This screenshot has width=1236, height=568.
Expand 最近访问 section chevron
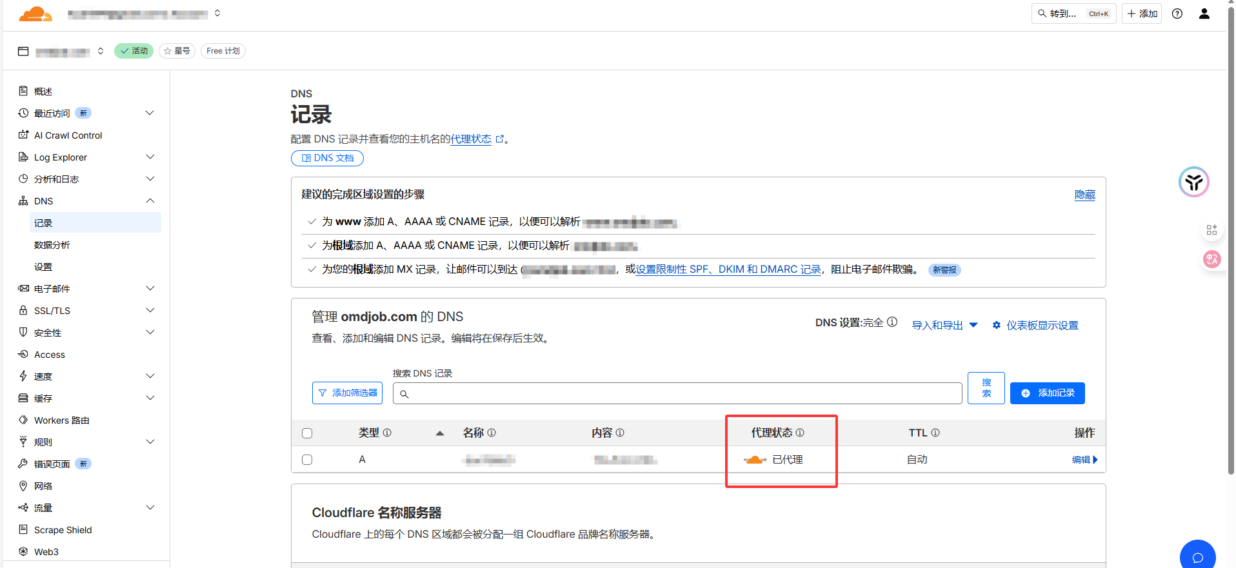click(150, 113)
